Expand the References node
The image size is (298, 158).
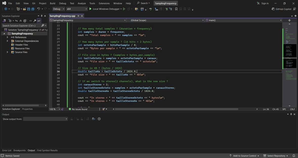(7, 37)
